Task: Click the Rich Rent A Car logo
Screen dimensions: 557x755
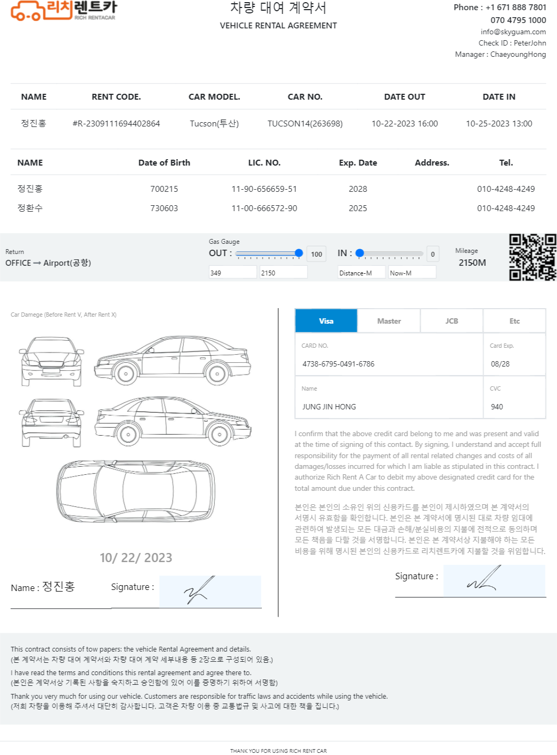Action: coord(63,11)
